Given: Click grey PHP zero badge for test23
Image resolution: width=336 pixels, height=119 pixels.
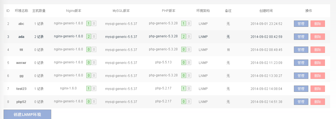Looking at the screenshot, I should [x=189, y=89].
